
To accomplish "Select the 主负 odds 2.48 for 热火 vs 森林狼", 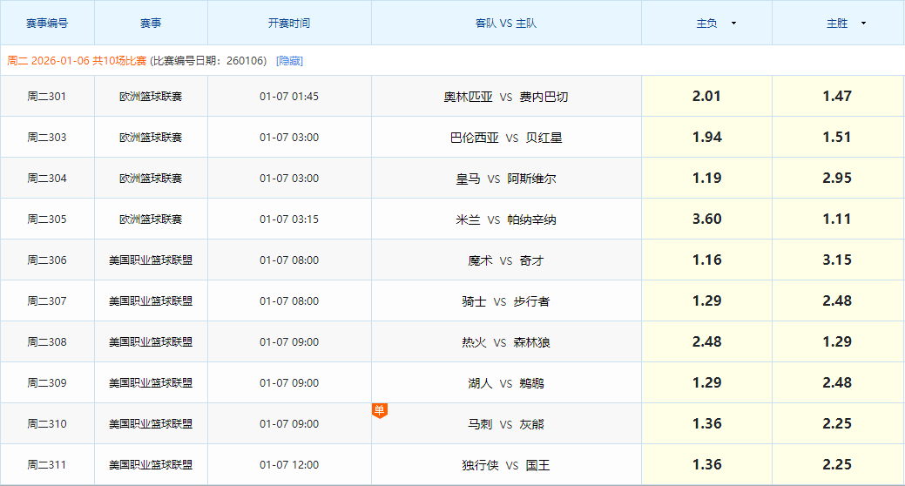I will 706,341.
